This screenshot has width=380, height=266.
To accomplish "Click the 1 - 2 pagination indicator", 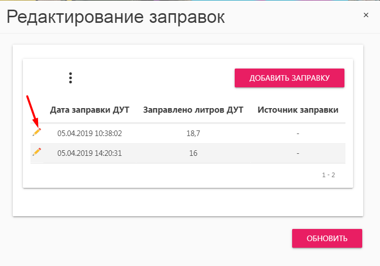I will click(328, 175).
